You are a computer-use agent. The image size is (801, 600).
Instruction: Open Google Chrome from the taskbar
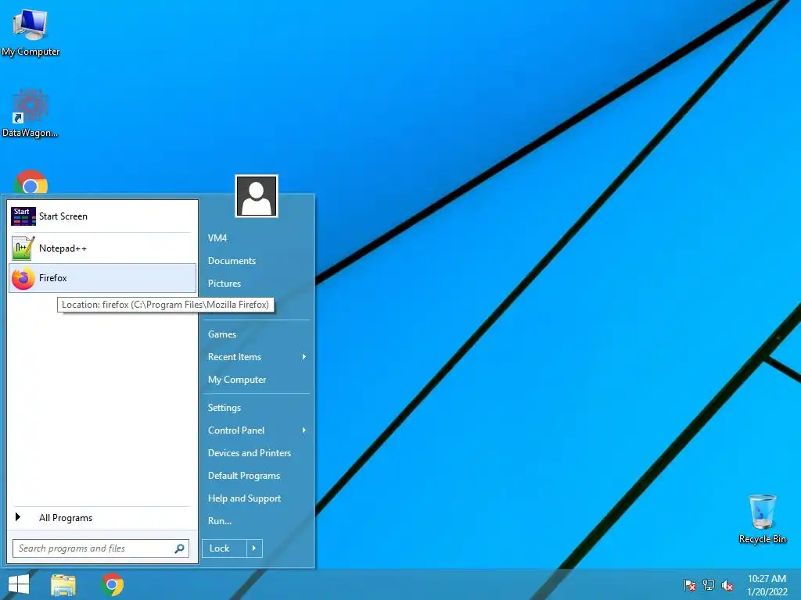click(113, 584)
